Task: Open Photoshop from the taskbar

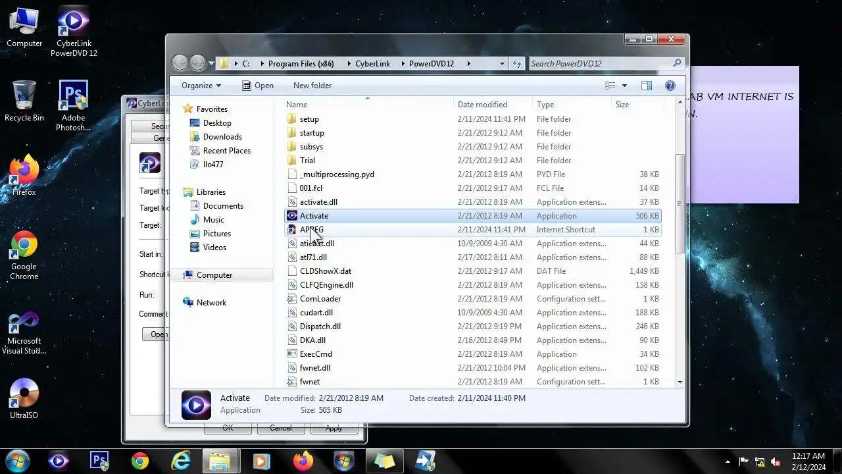Action: [x=99, y=461]
